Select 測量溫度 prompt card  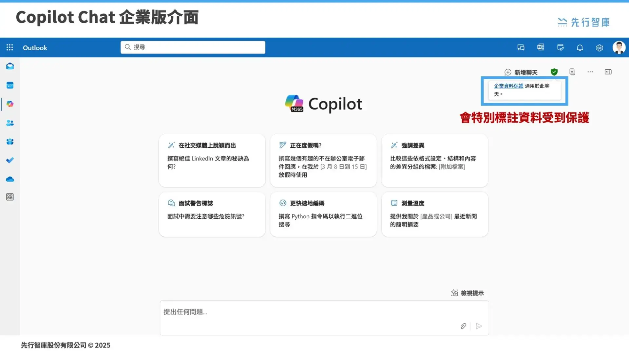435,214
